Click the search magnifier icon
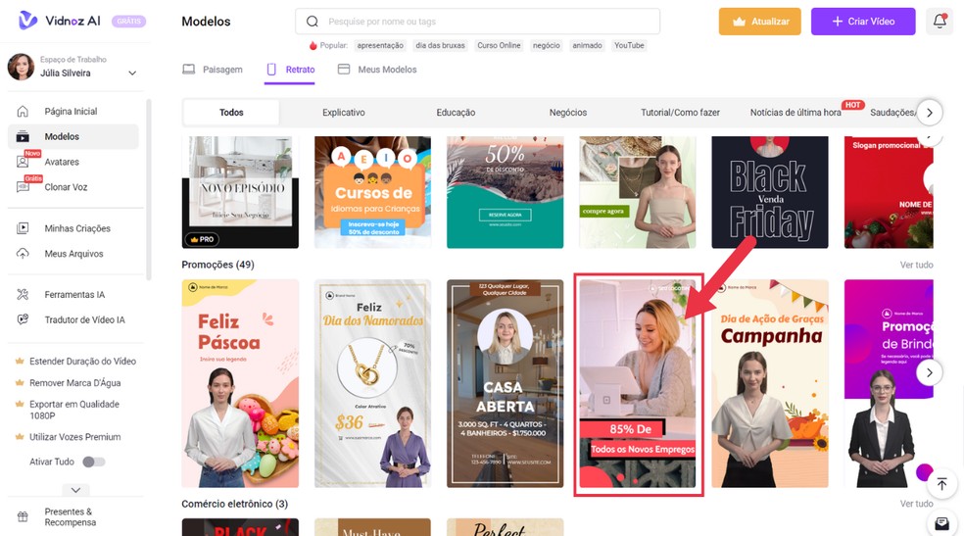This screenshot has height=536, width=964. point(313,22)
